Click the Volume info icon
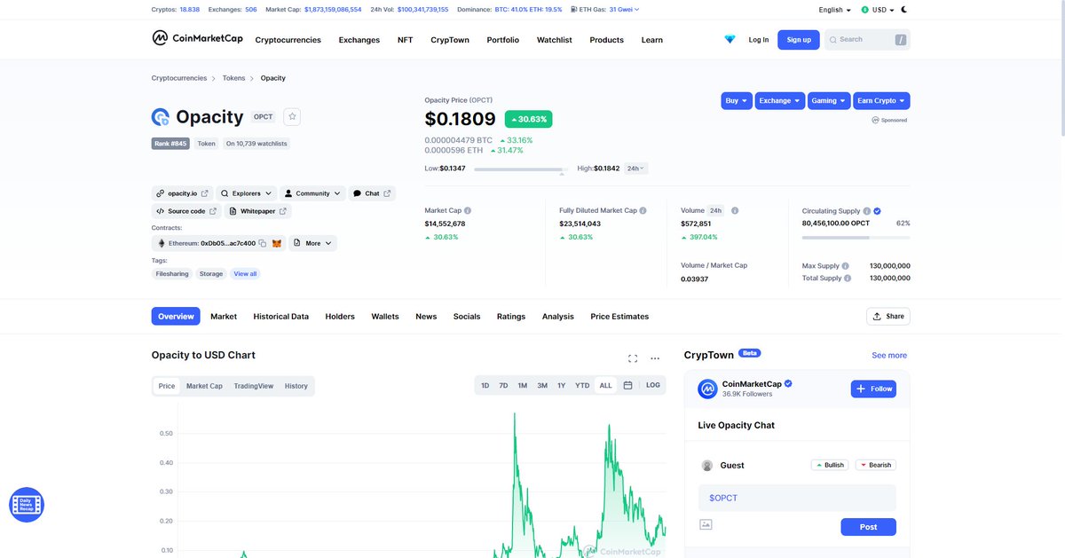This screenshot has height=558, width=1065. 735,211
